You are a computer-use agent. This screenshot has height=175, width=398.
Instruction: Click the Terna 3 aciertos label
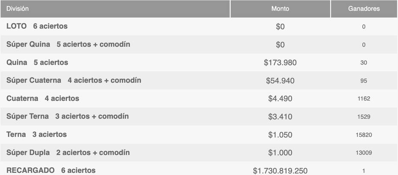(x=36, y=134)
